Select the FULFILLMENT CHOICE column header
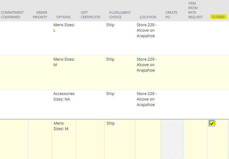Viewport: 229px width, 159px height. click(x=120, y=15)
